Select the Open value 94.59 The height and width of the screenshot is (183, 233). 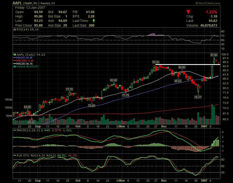38,12
